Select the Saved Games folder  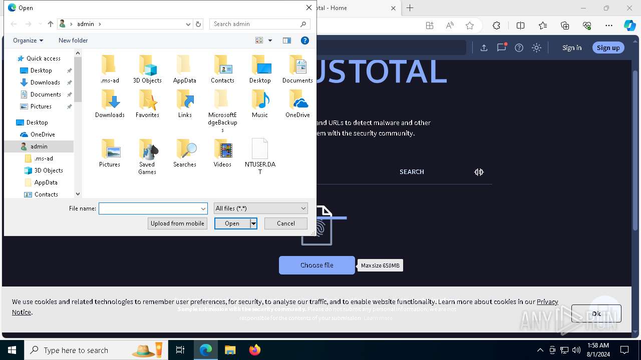pos(147,157)
